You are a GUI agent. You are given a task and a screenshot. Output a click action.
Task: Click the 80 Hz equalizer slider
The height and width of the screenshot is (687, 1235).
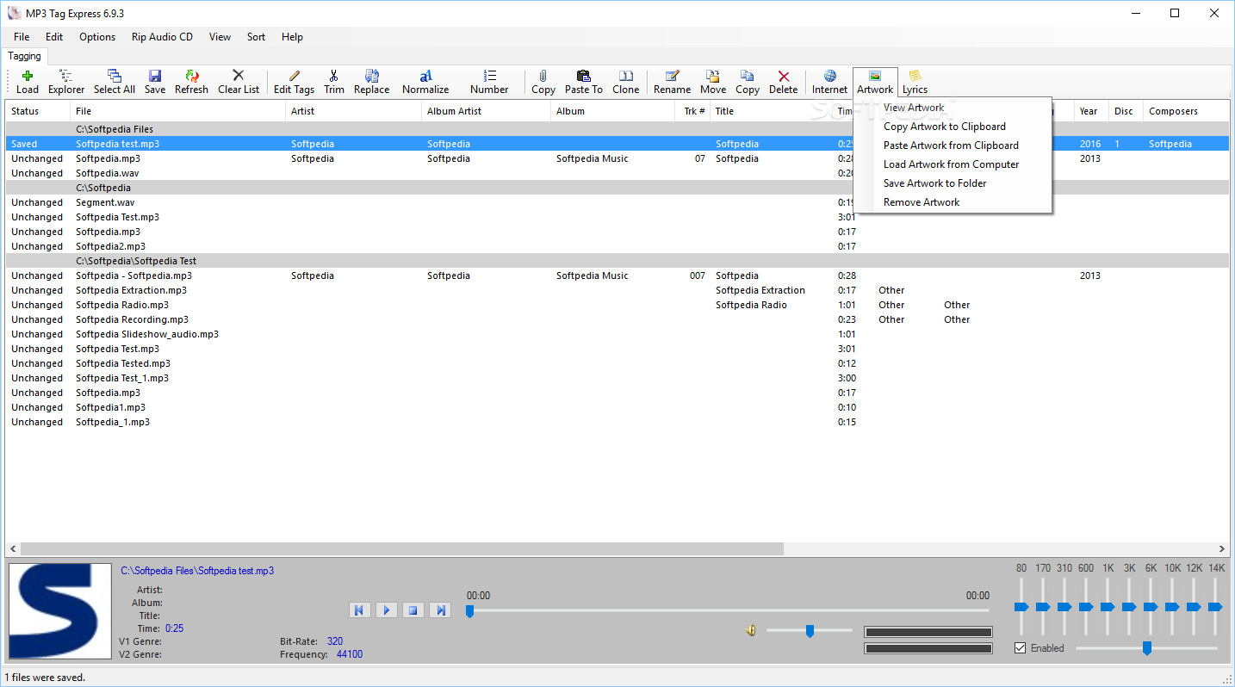(x=1021, y=607)
